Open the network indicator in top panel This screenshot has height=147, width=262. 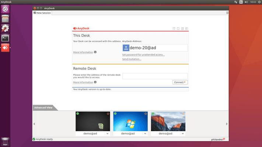tap(235, 2)
